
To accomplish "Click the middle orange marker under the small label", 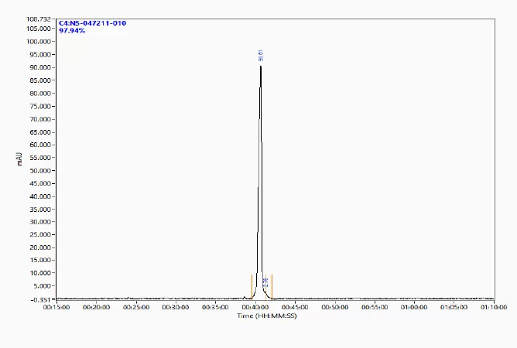I will click(265, 286).
